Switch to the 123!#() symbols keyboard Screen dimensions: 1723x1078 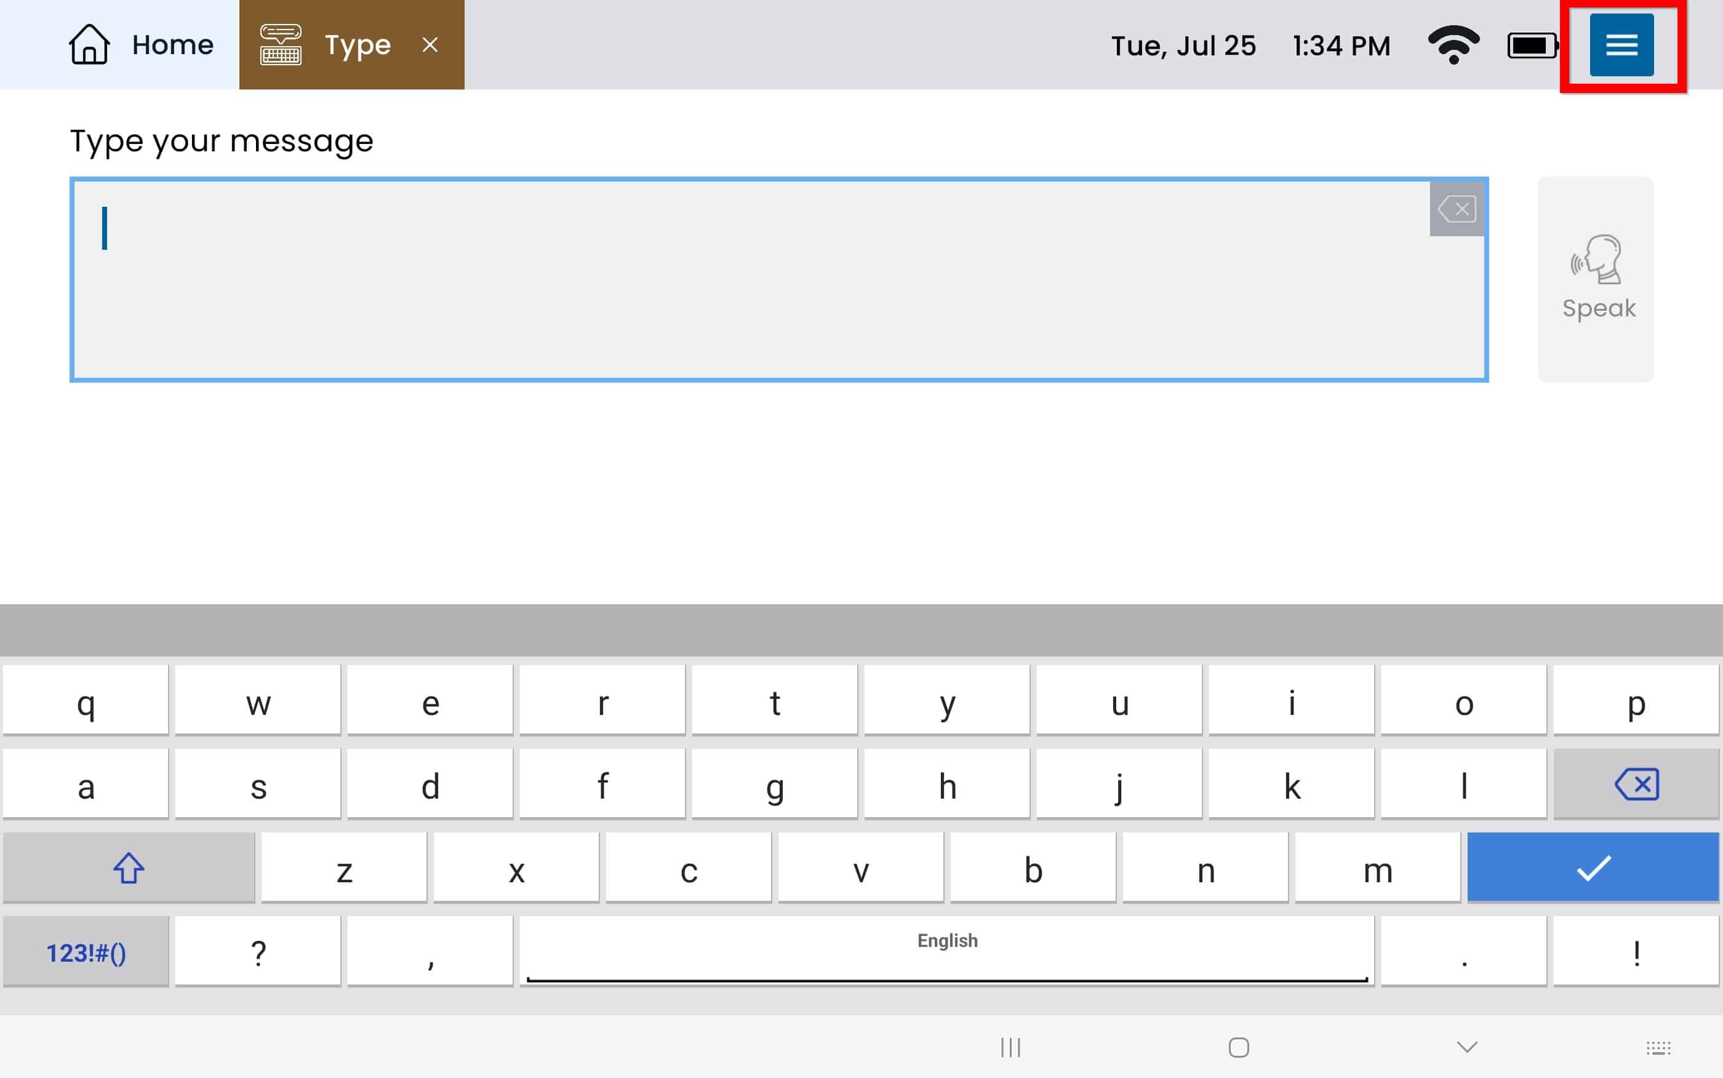[x=86, y=952]
